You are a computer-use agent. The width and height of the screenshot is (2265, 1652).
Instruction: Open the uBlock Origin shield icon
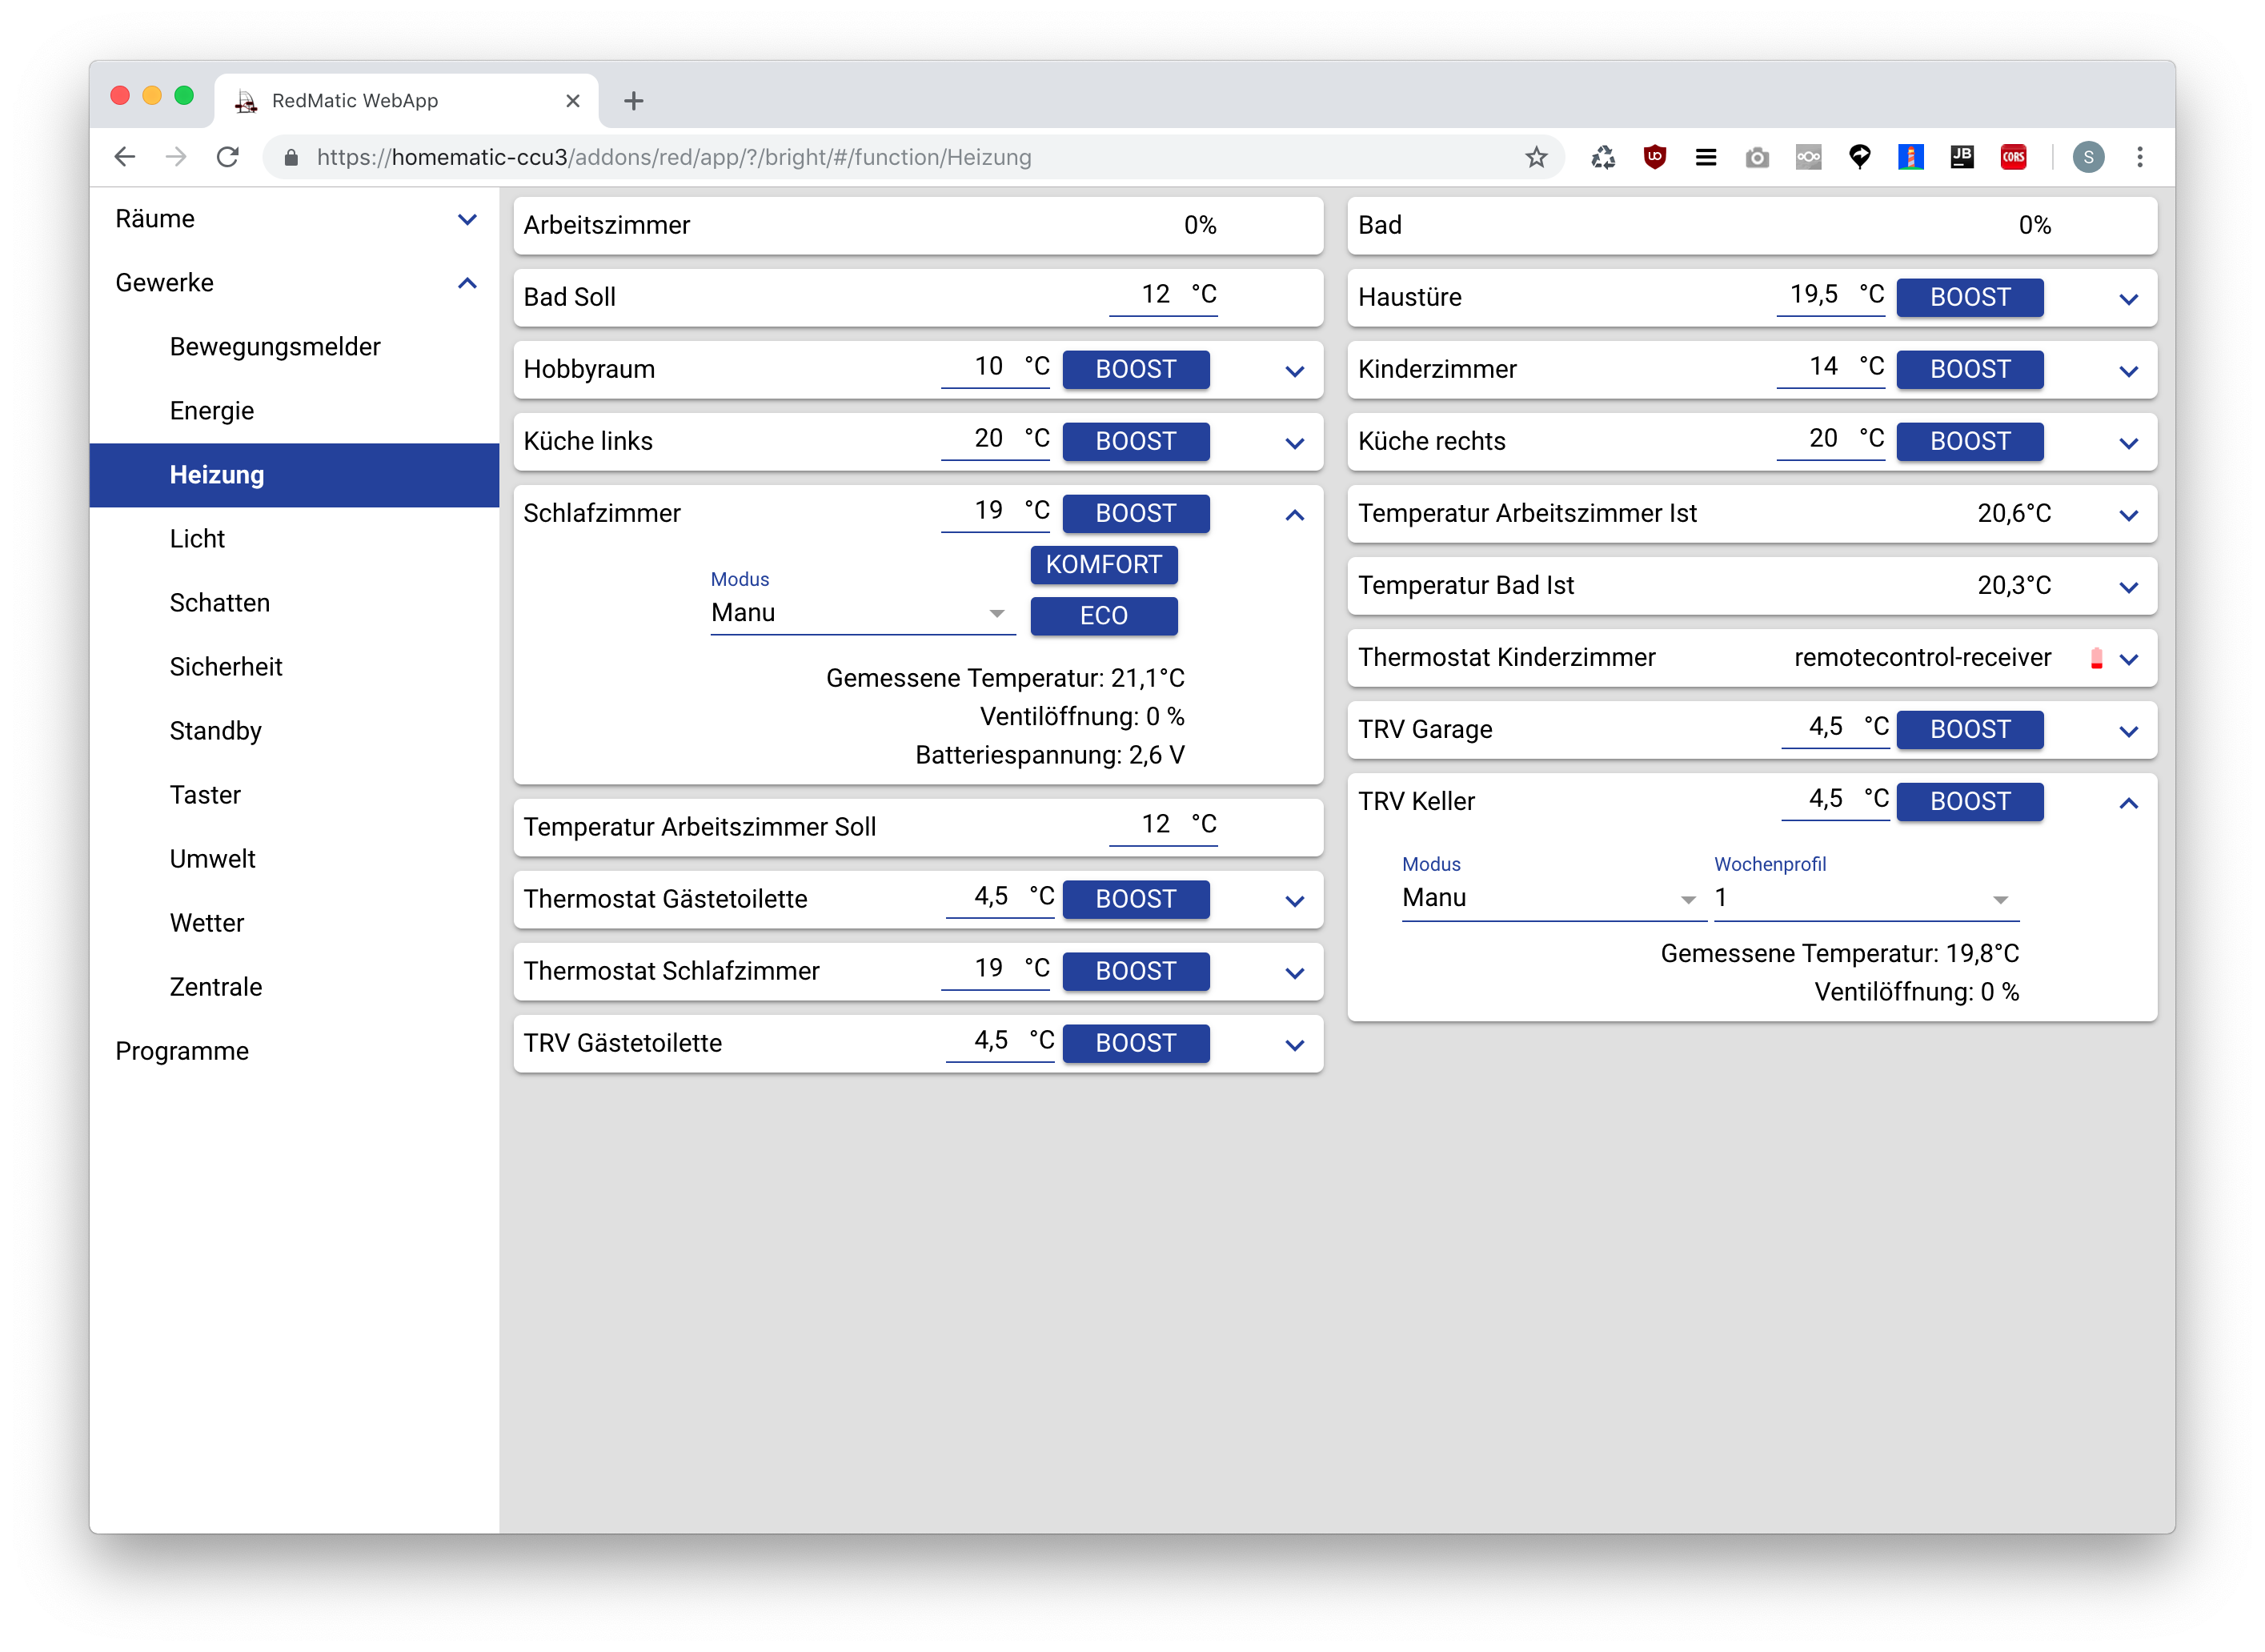pyautogui.click(x=1655, y=157)
